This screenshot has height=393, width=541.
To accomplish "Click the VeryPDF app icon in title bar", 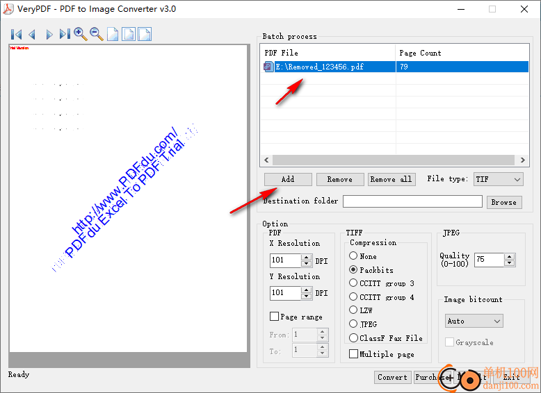I will pyautogui.click(x=8, y=8).
